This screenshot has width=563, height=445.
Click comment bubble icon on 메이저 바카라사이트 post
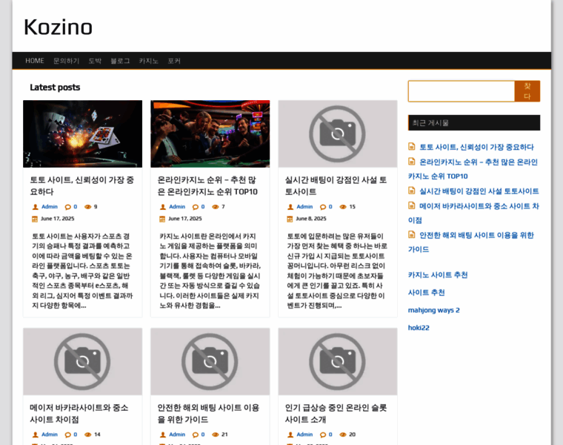(x=68, y=435)
